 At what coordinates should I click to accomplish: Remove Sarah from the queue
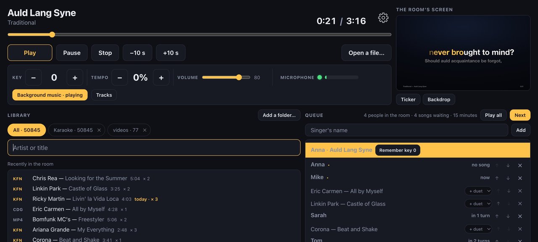coord(520,216)
